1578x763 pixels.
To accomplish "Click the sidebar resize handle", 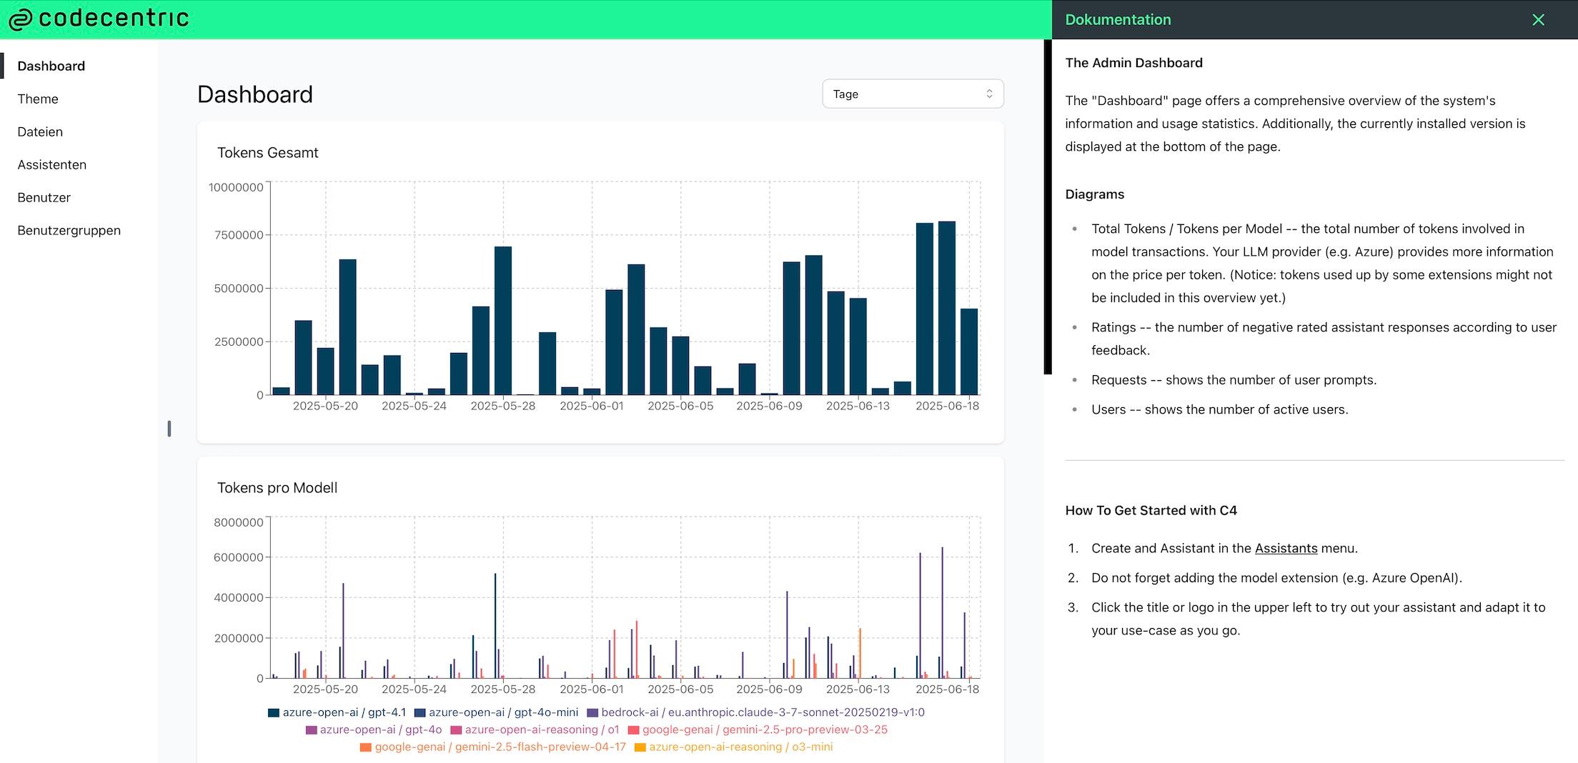I will [x=169, y=428].
